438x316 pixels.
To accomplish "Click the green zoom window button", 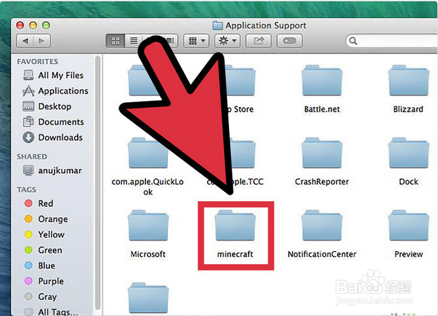I will tap(46, 25).
